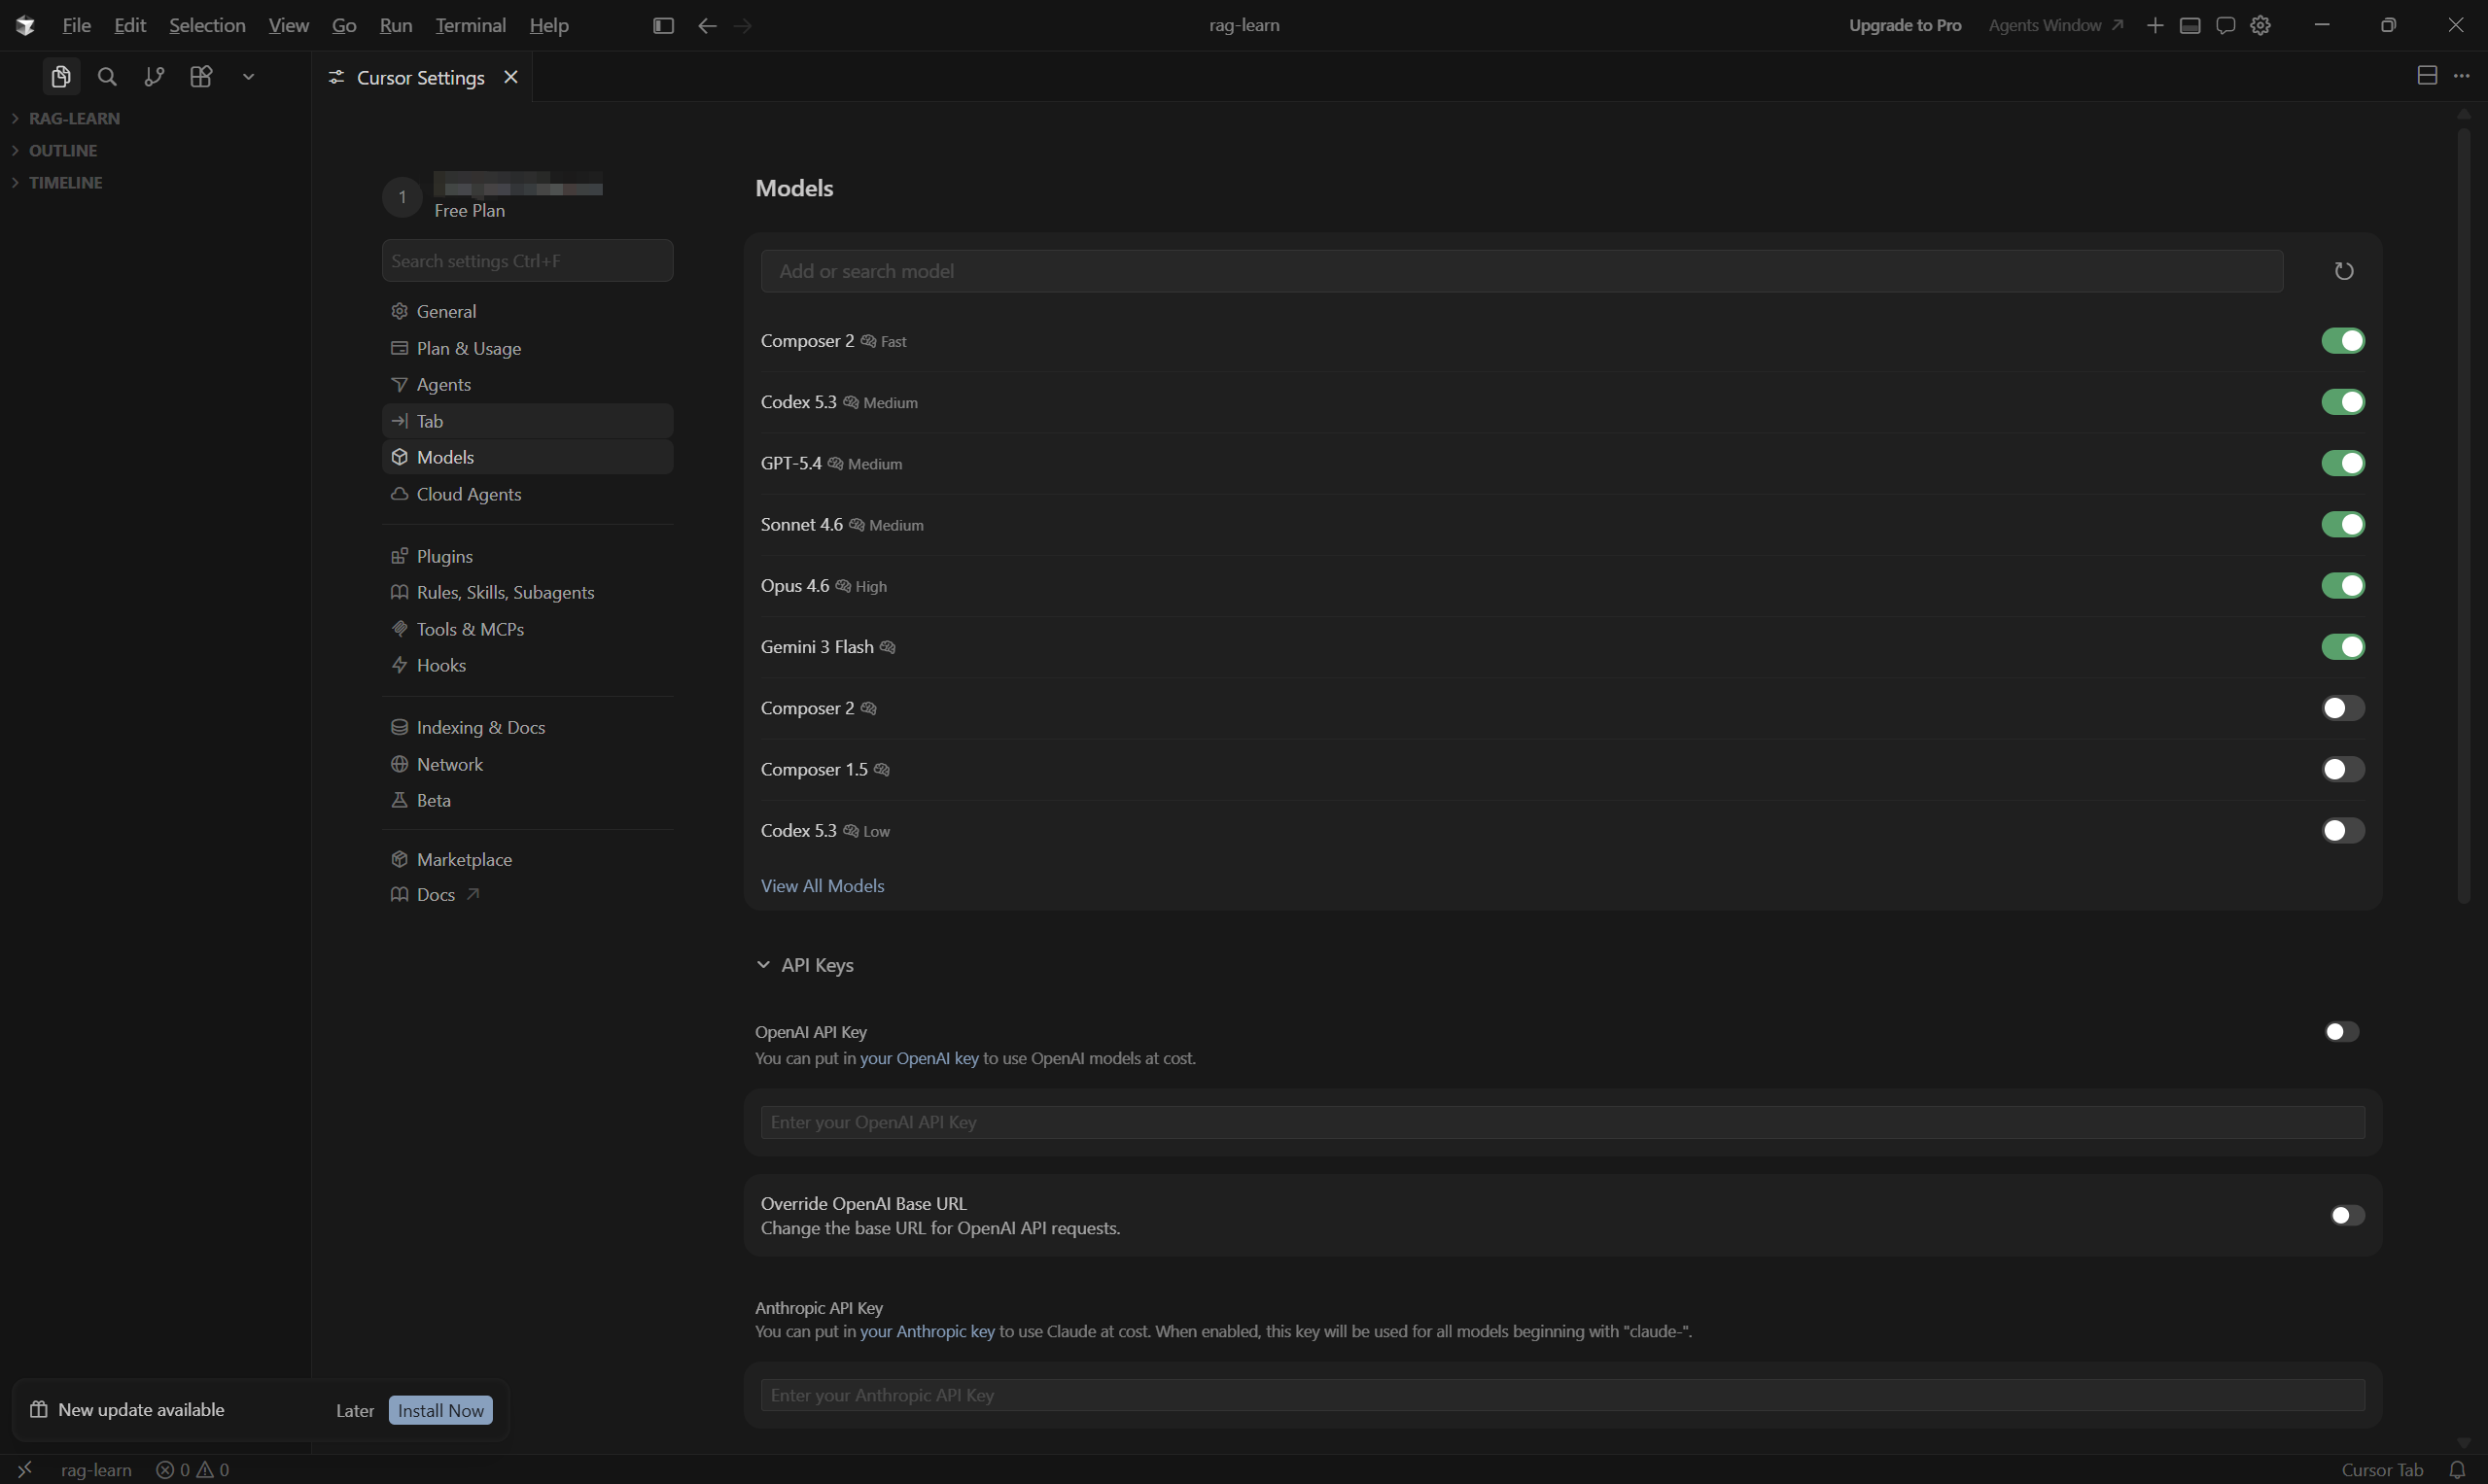Click the OpenAI API Key input field
This screenshot has height=1484, width=2488.
(1562, 1122)
